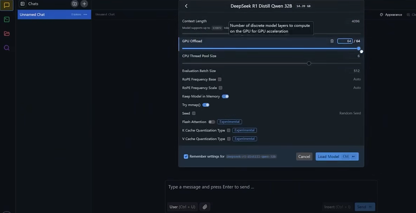This screenshot has height=213, width=416.
Task: Click the 131072 max tokens badge
Action: coord(217,28)
